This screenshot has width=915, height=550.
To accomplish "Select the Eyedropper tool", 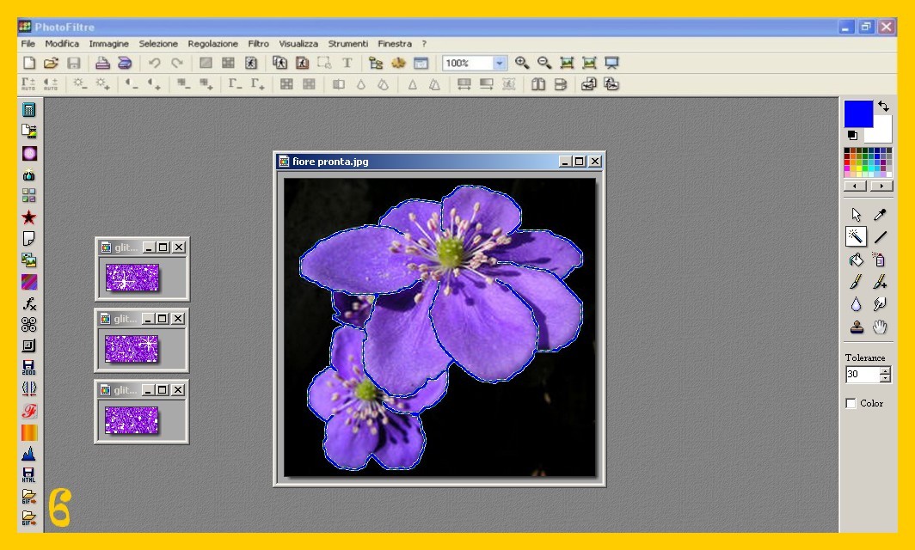I will [x=880, y=215].
